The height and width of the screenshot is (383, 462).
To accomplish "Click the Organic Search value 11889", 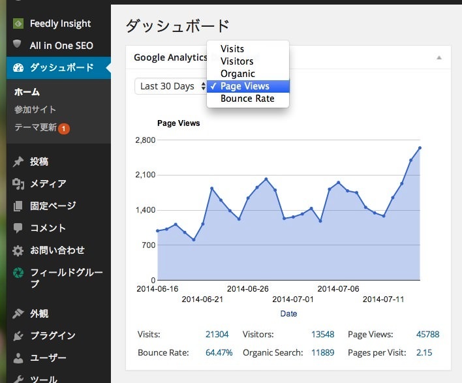I will [322, 352].
